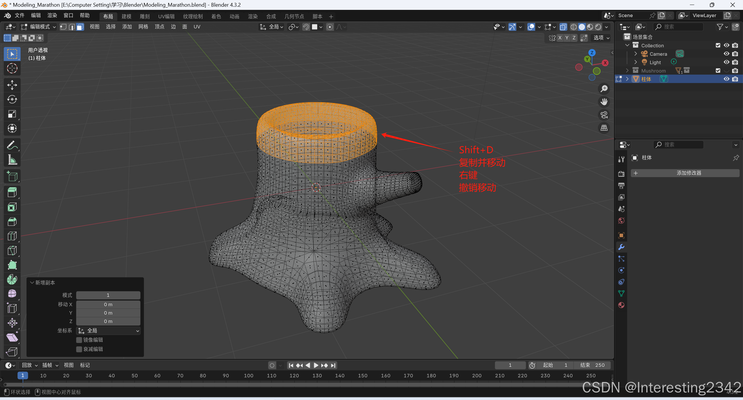743x400 pixels.
Task: Hide the Light object in outliner
Action: click(x=726, y=62)
